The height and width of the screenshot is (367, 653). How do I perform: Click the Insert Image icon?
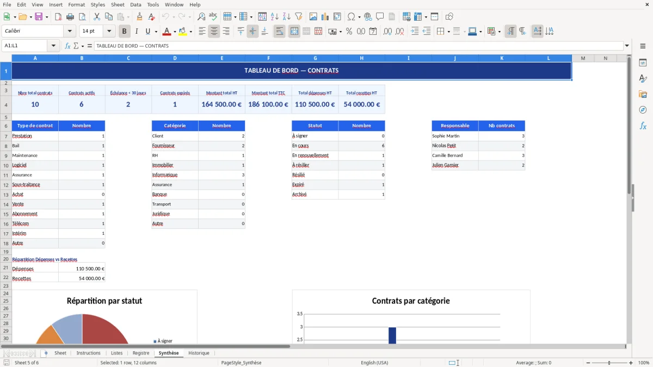pos(313,17)
